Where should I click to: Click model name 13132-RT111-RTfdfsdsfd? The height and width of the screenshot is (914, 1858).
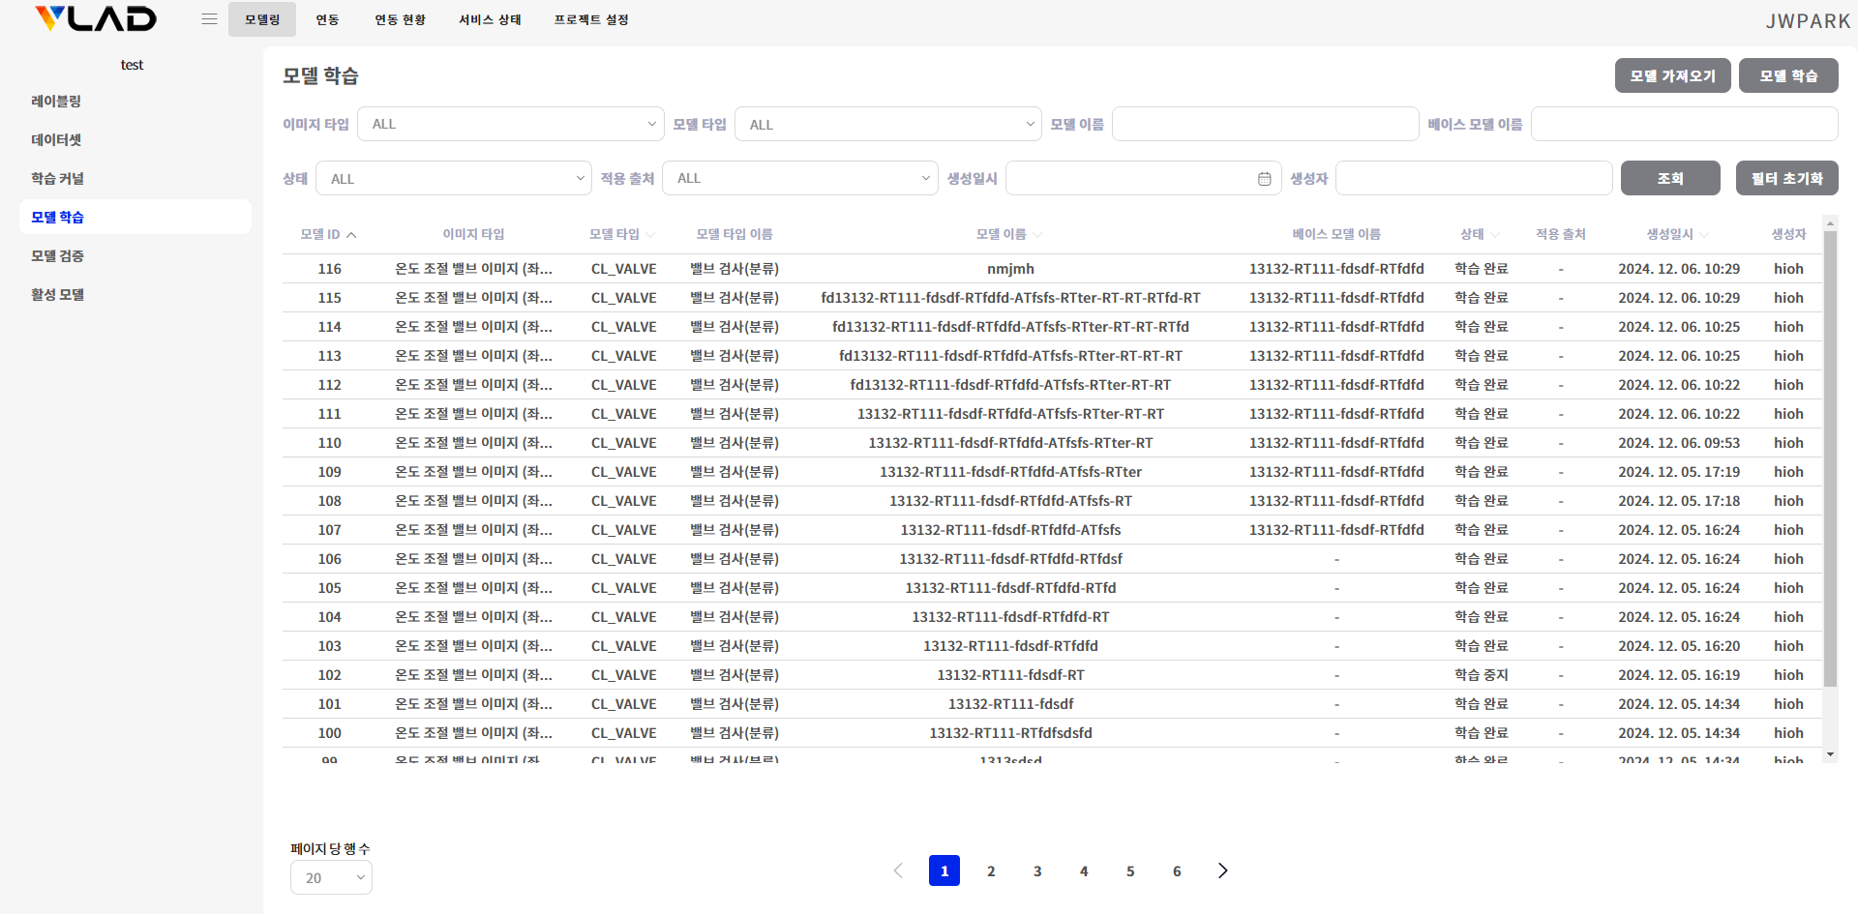pos(1011,733)
